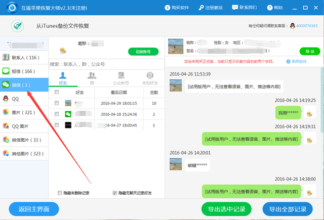Click the sender avatar beside 破键 message

[176, 164]
